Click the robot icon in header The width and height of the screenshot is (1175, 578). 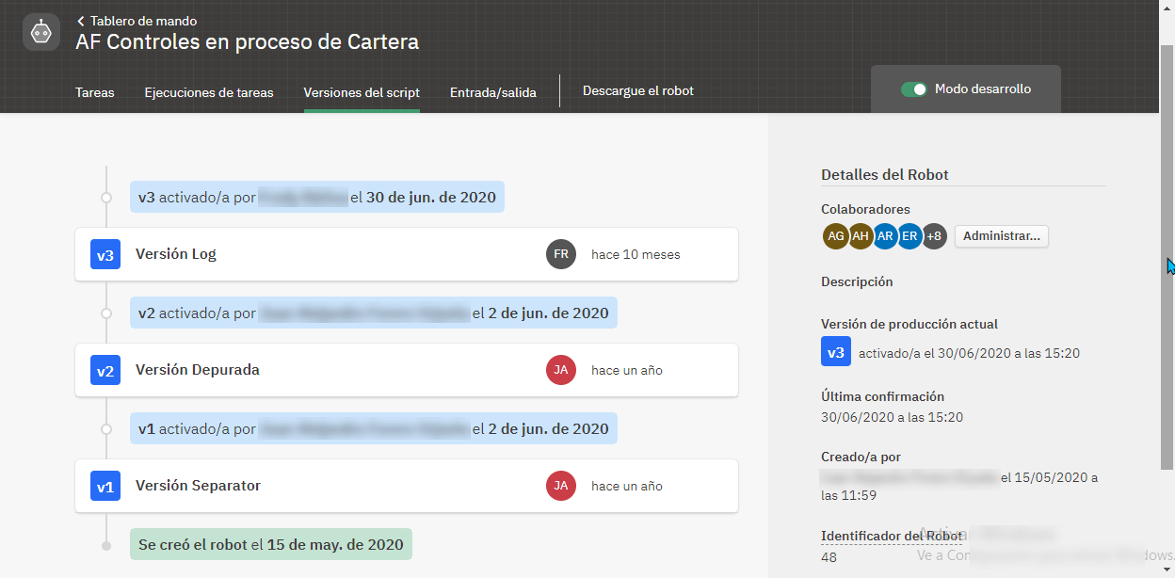click(41, 32)
